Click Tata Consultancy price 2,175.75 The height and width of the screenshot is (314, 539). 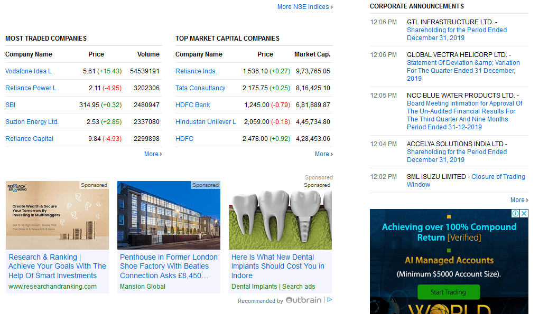tap(255, 88)
